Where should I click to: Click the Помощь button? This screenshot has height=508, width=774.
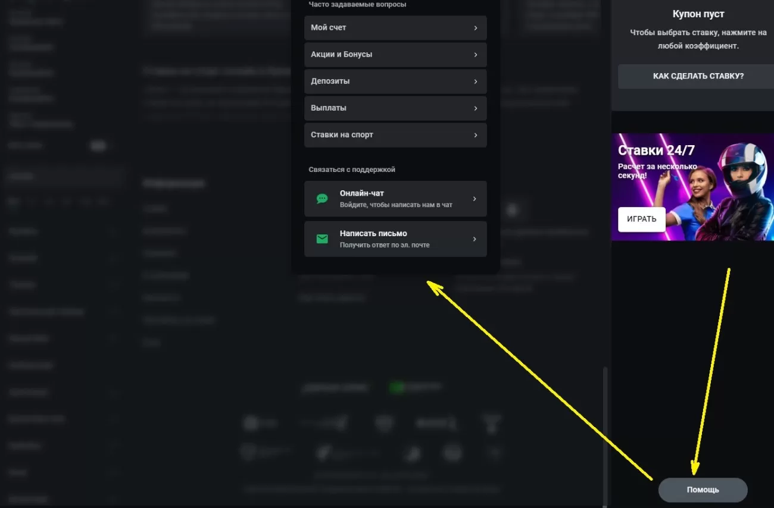[703, 490]
